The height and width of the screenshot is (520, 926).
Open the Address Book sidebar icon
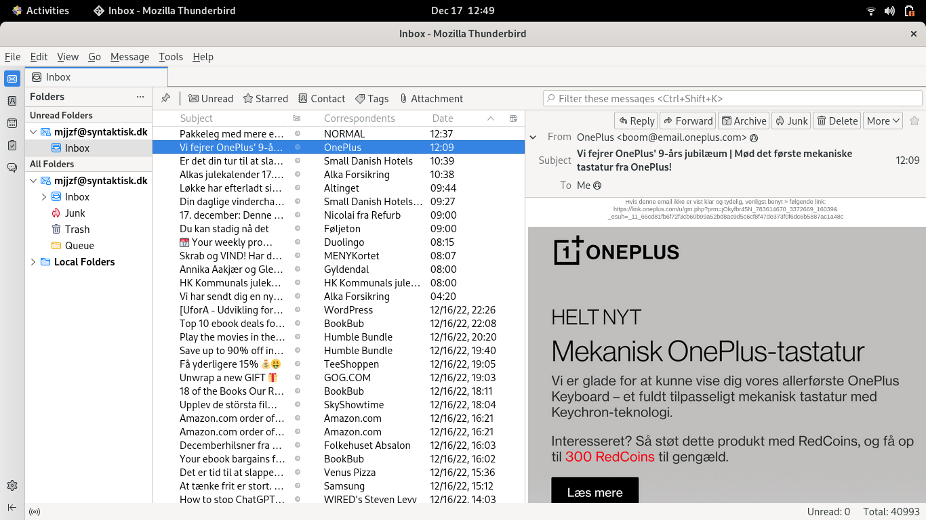tap(12, 101)
